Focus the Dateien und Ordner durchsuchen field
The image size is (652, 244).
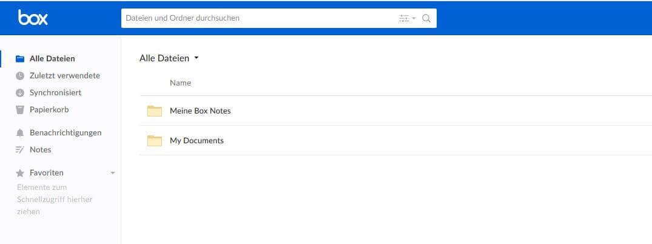(255, 18)
